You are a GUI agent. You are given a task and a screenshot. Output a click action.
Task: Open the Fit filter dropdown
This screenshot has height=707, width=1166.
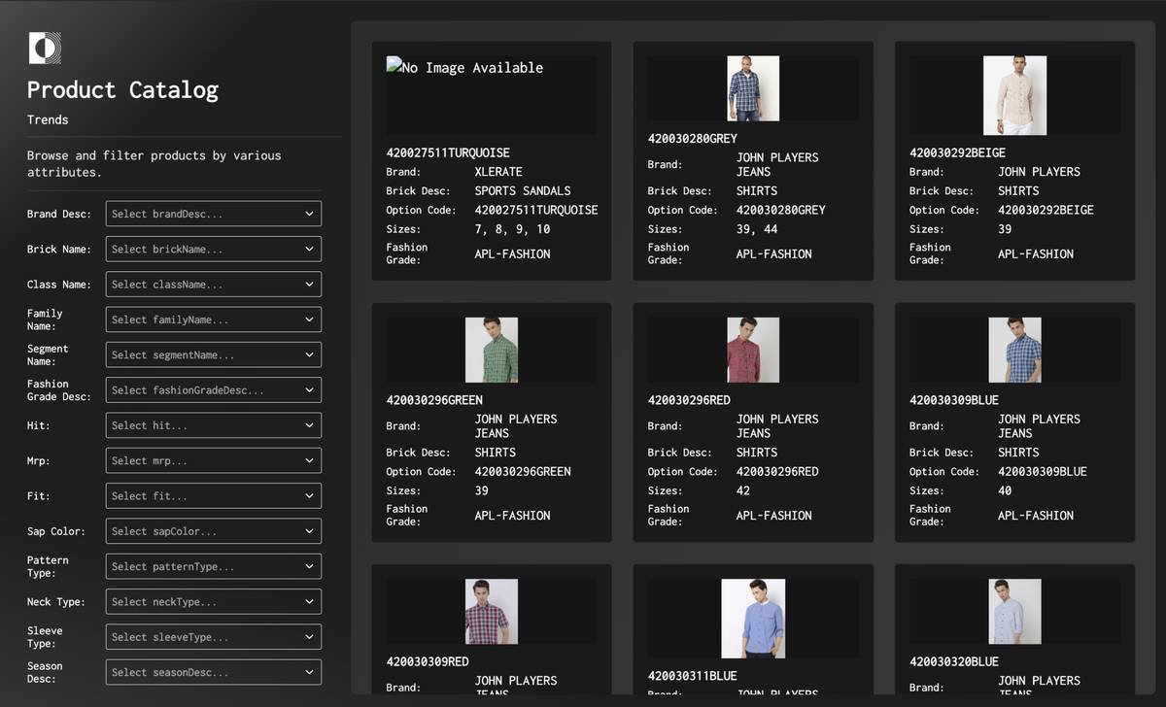click(x=213, y=496)
